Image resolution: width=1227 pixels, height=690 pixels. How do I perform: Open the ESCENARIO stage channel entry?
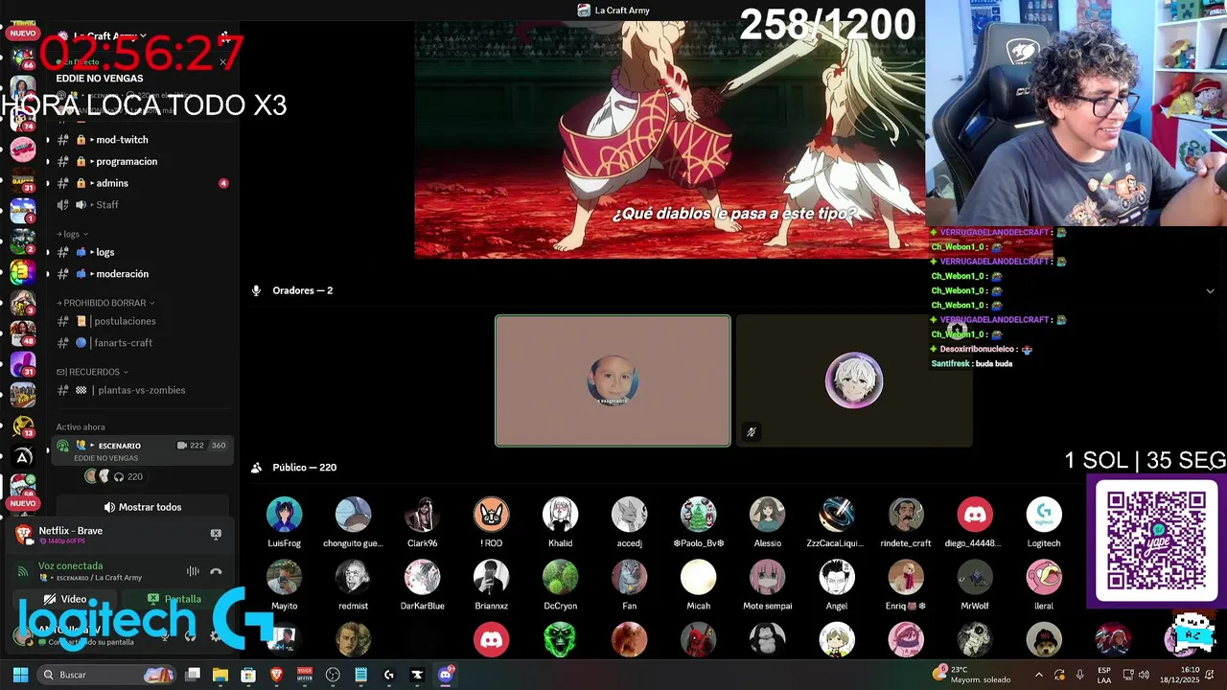click(141, 450)
